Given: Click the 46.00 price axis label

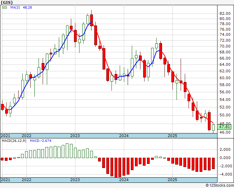Looking at the screenshot, I should point(225,132).
